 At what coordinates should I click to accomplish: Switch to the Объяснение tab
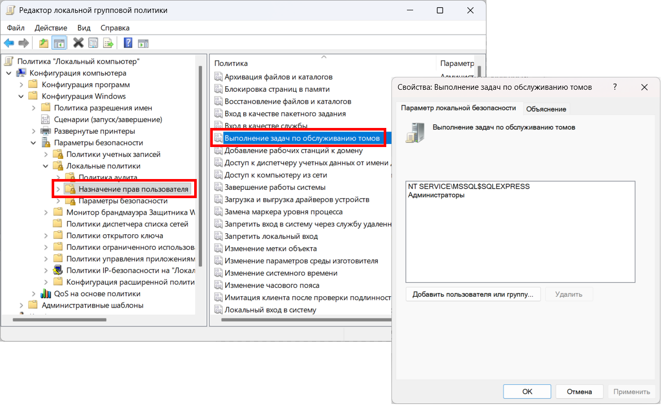coord(546,109)
